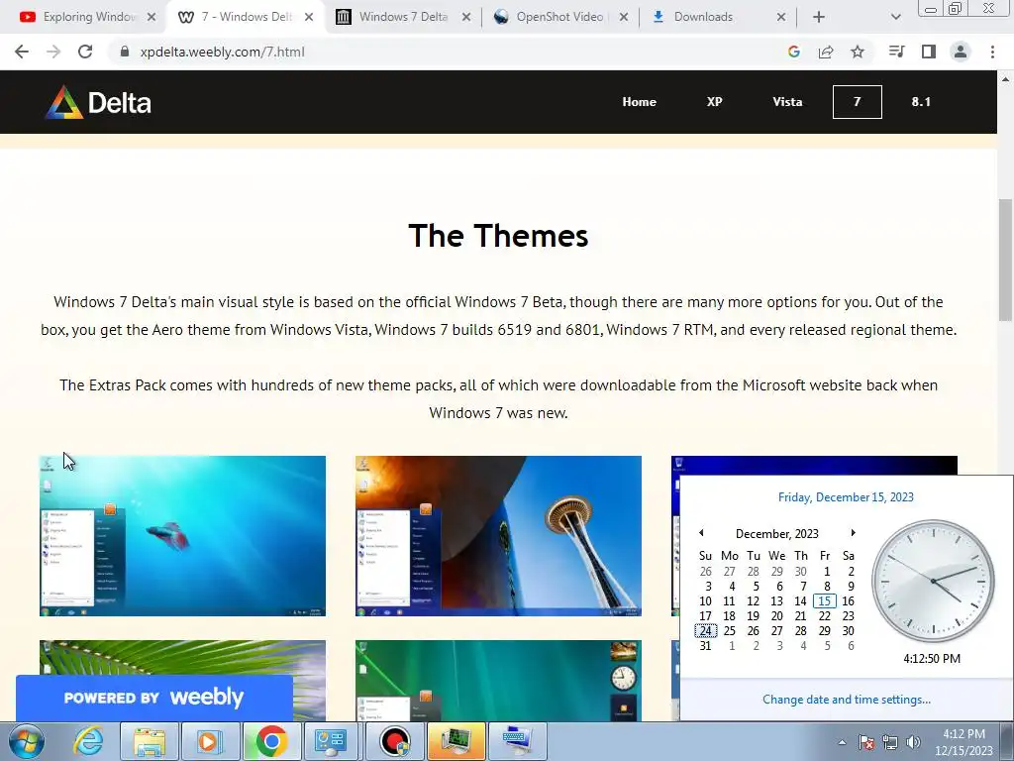The width and height of the screenshot is (1014, 761).
Task: Expand the tab search dropdown
Action: pos(895,17)
